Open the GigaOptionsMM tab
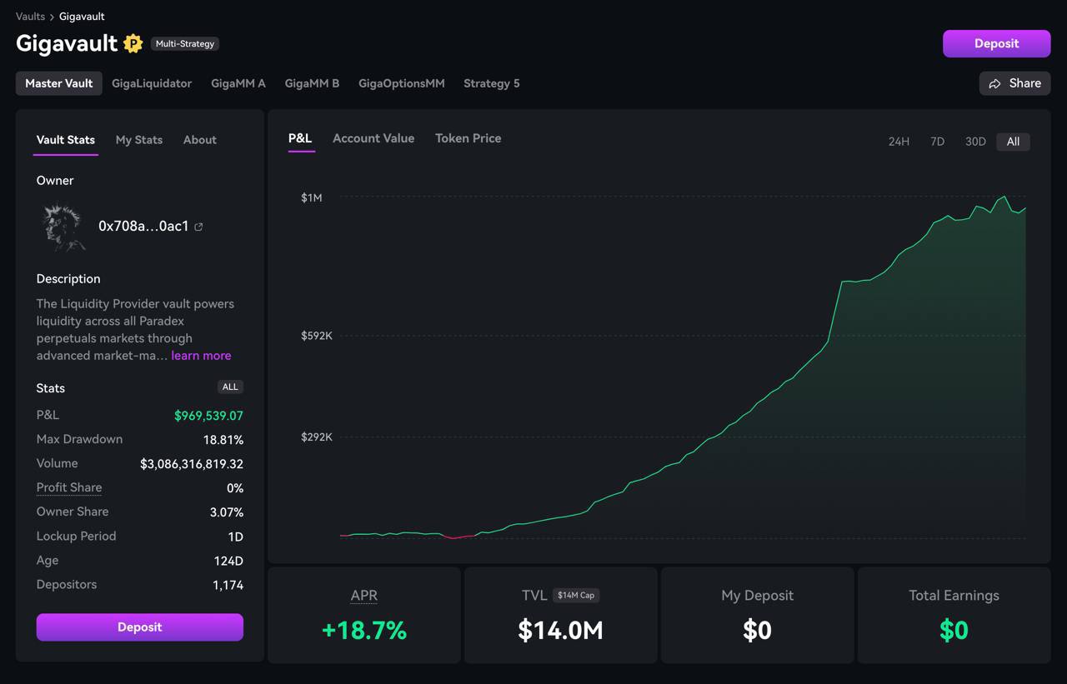Screen dimensions: 1067x684 (x=402, y=83)
